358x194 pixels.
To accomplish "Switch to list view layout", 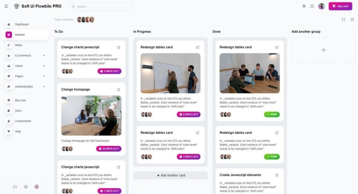I will (352, 20).
